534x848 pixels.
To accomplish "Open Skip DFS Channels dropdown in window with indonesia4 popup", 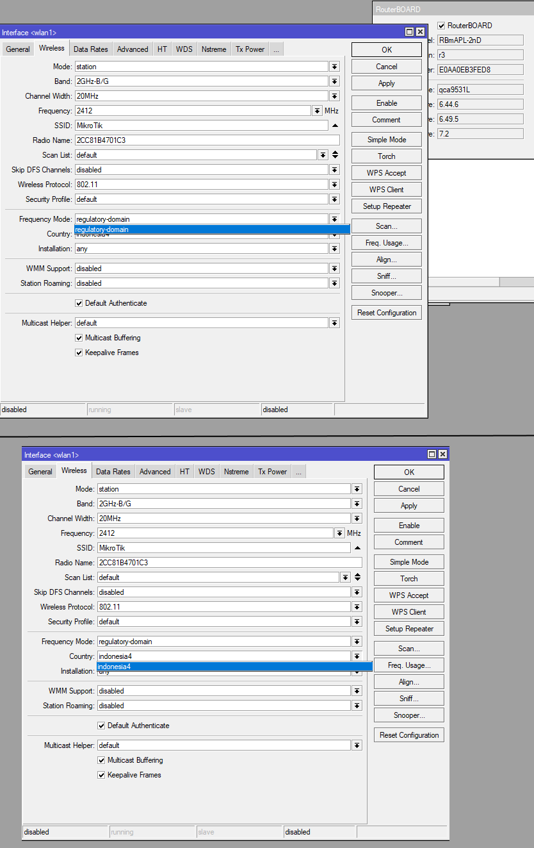I will (x=357, y=592).
